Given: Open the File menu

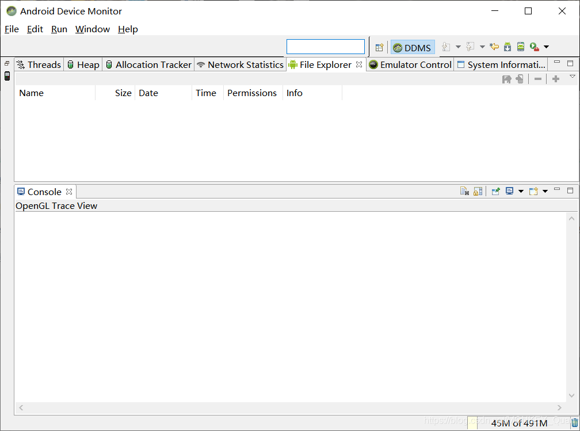Looking at the screenshot, I should point(12,29).
